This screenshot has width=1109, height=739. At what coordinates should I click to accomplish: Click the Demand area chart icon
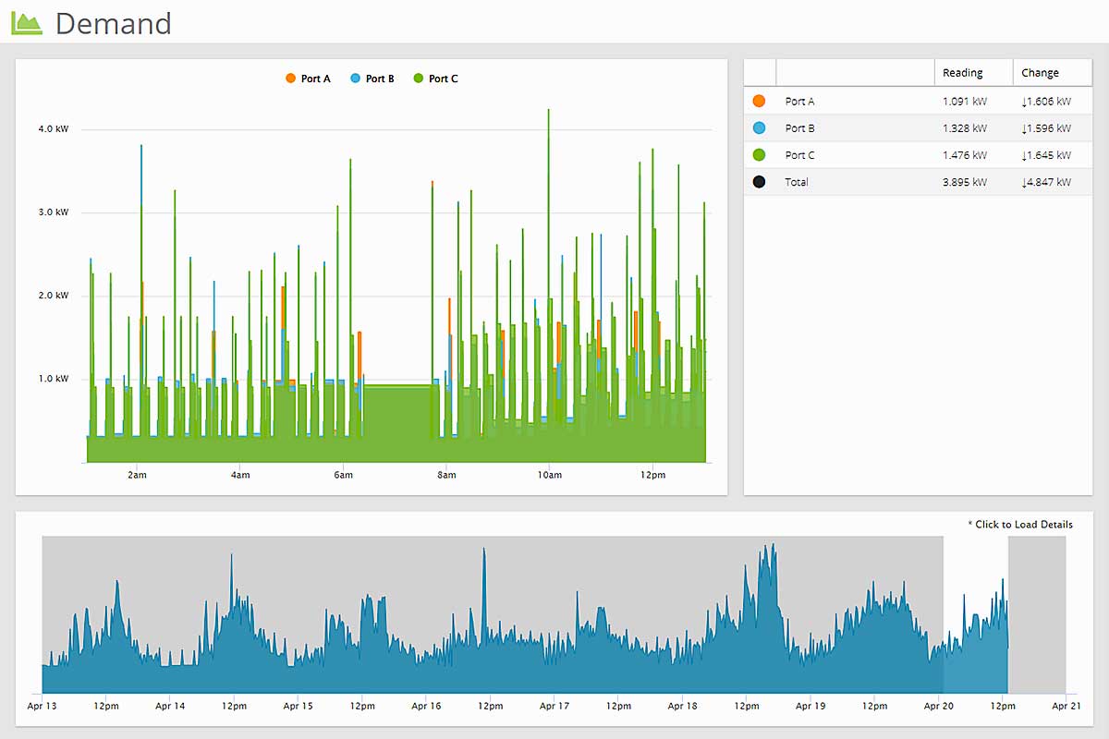pyautogui.click(x=27, y=23)
